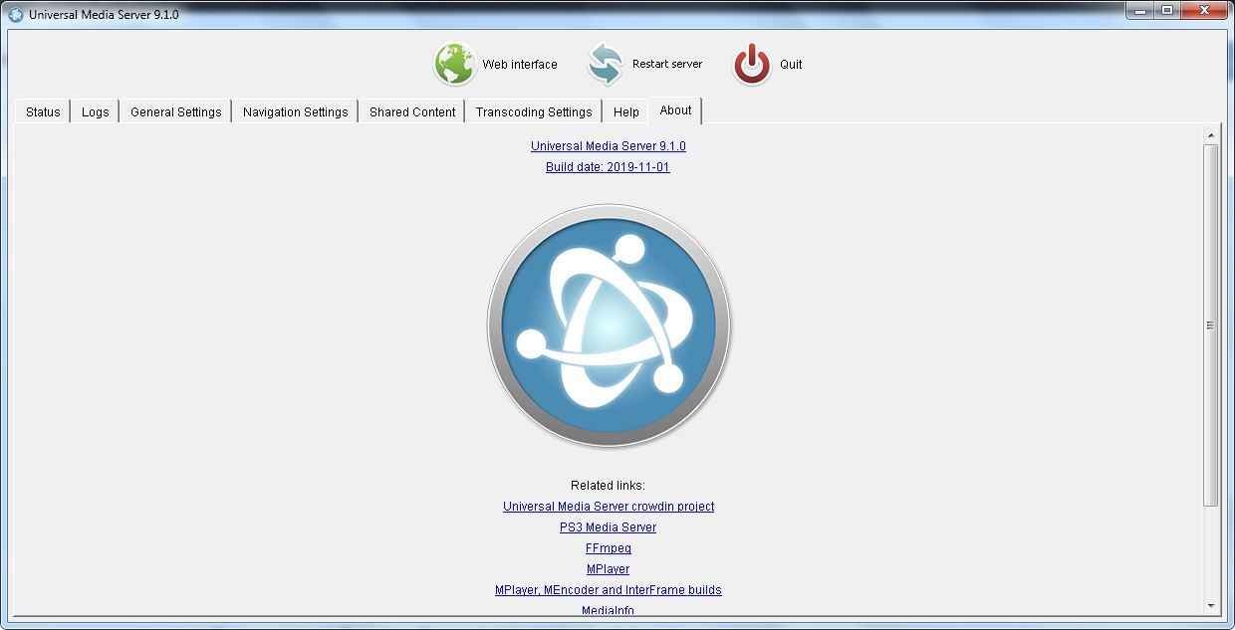Open the Universal Media Server 9.1.0 link
This screenshot has width=1235, height=630.
(x=609, y=145)
